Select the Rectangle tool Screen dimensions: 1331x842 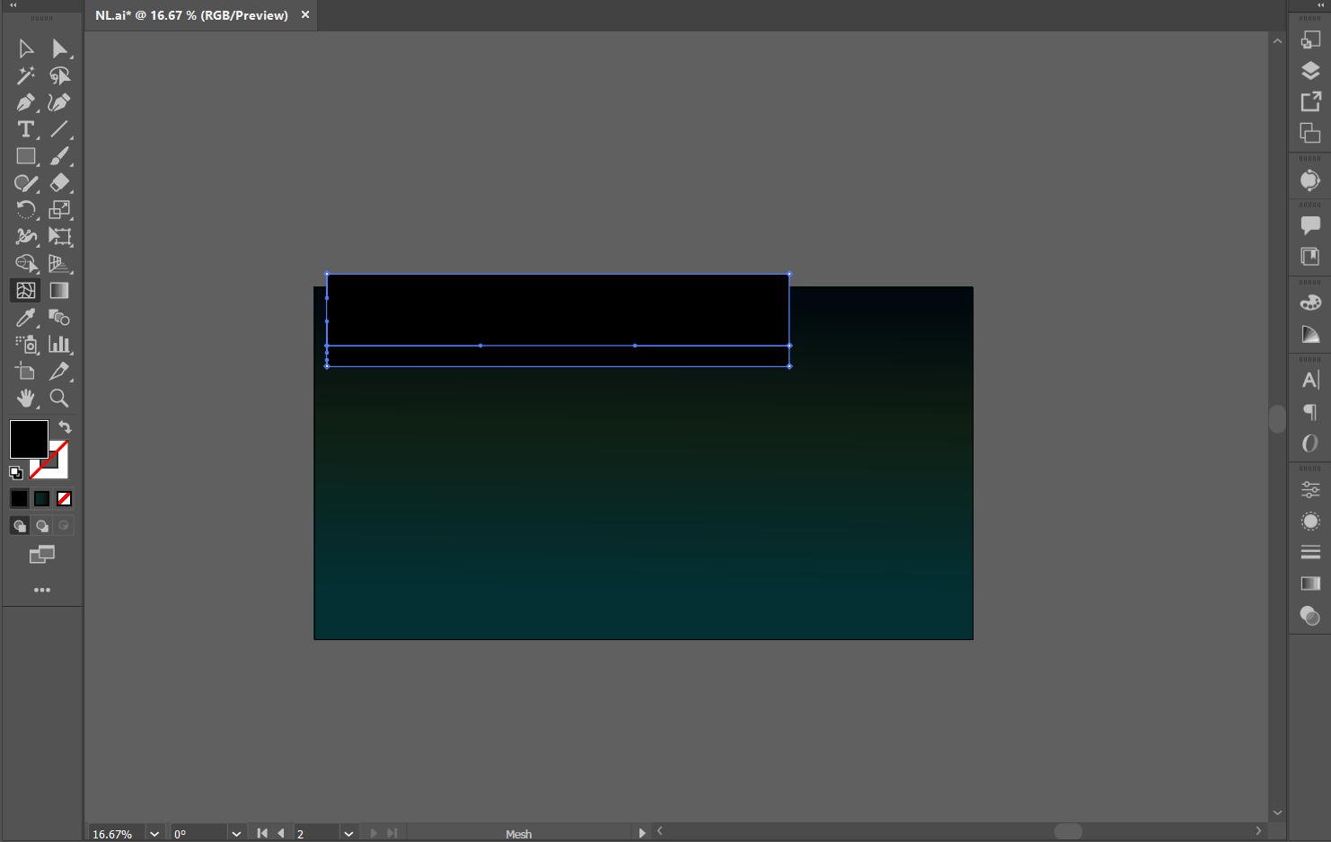[x=26, y=156]
